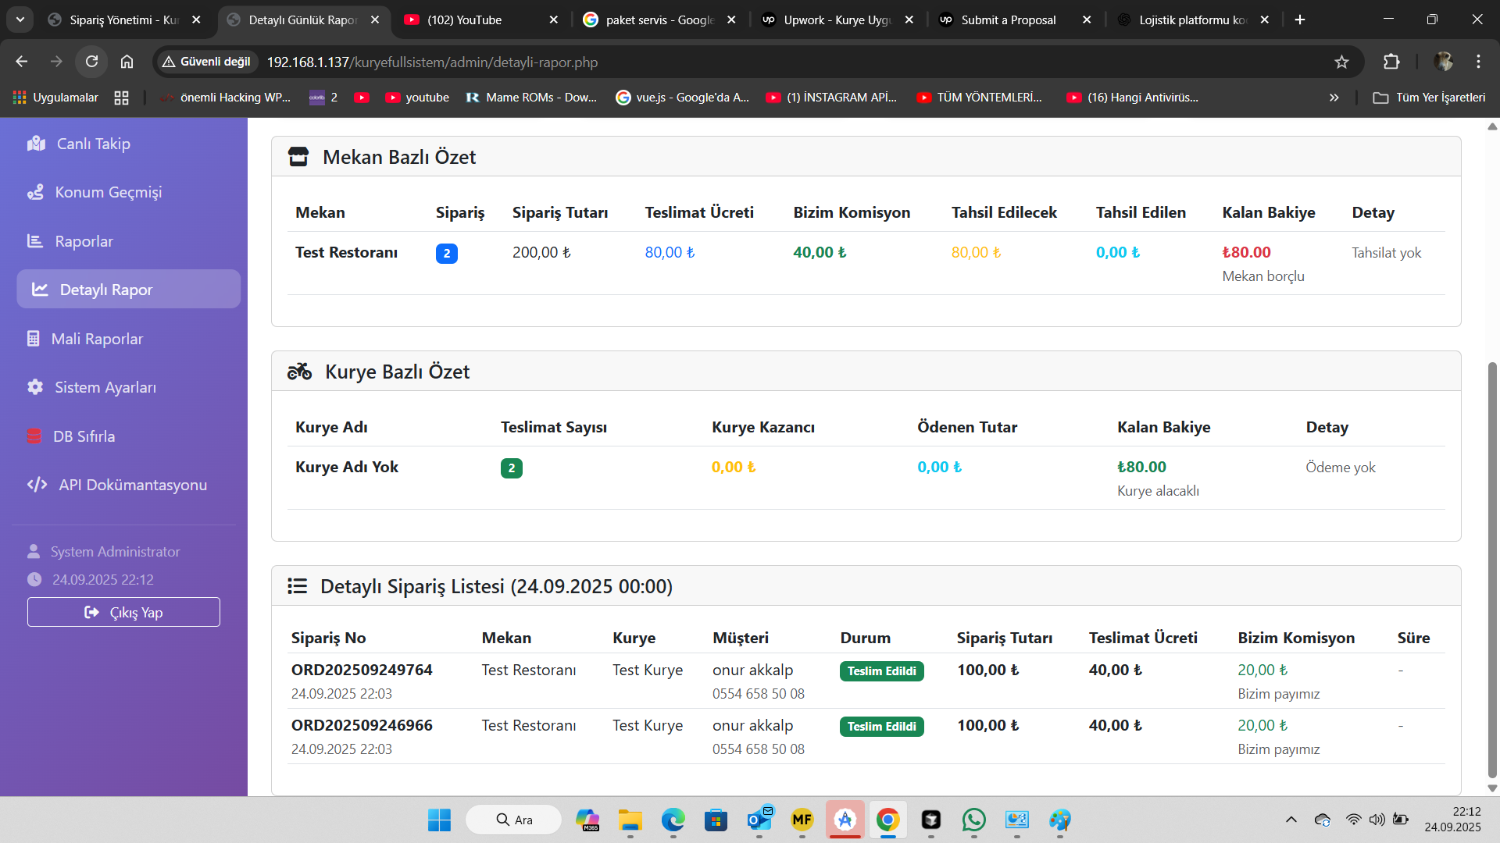Open Tüm Yer İşaretleri bookmarks folder

tap(1429, 98)
